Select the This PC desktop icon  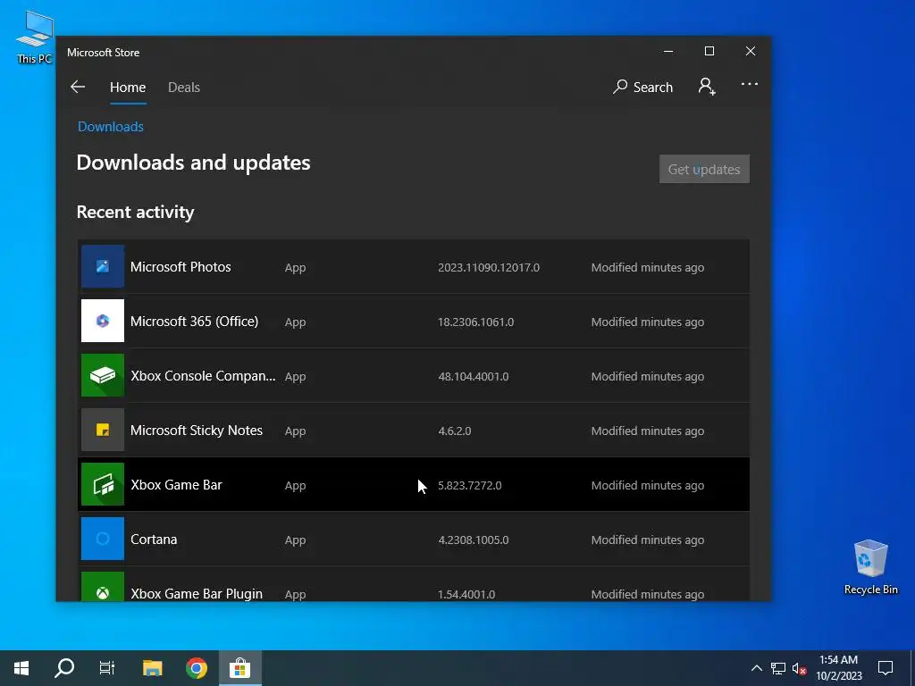tap(34, 38)
